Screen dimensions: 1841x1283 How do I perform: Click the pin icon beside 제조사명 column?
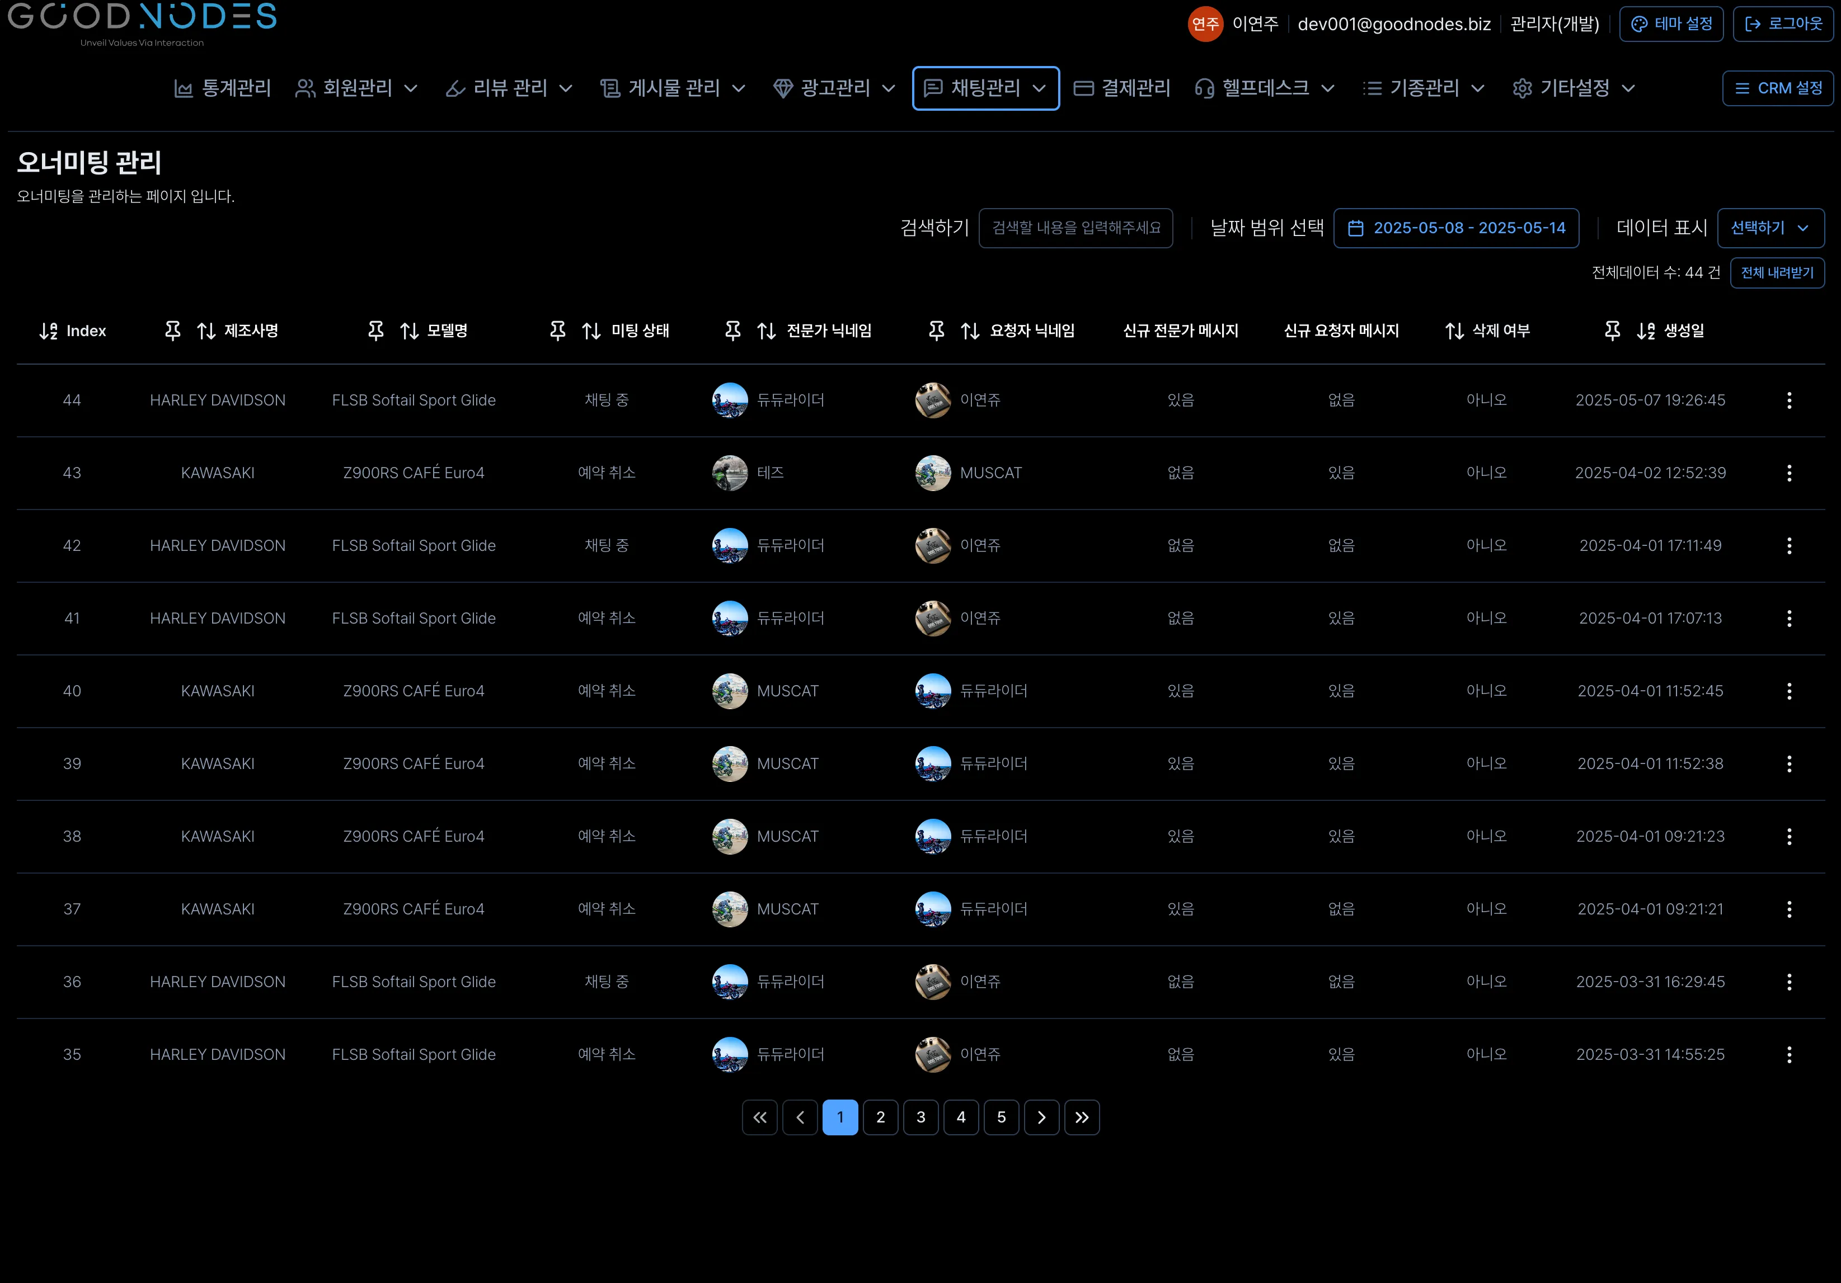172,330
